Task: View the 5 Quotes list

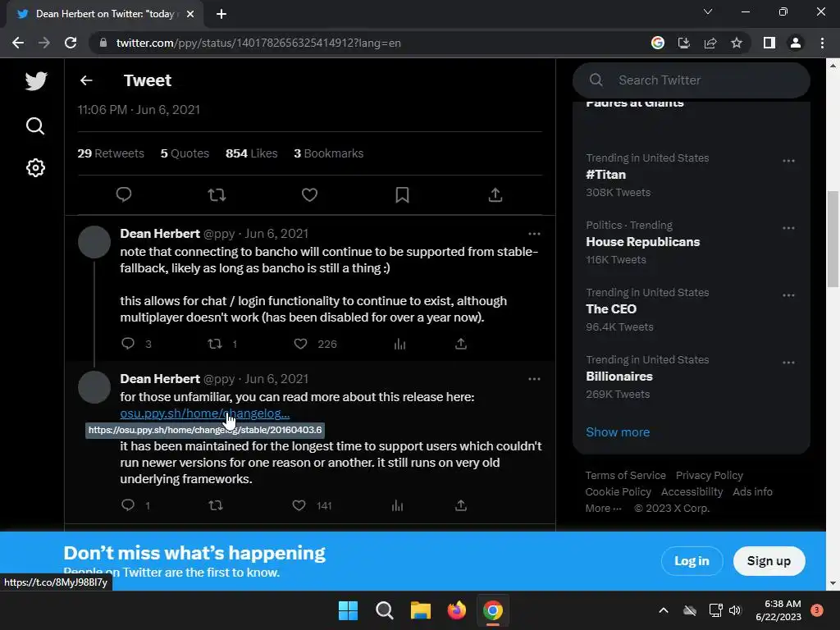Action: click(185, 153)
